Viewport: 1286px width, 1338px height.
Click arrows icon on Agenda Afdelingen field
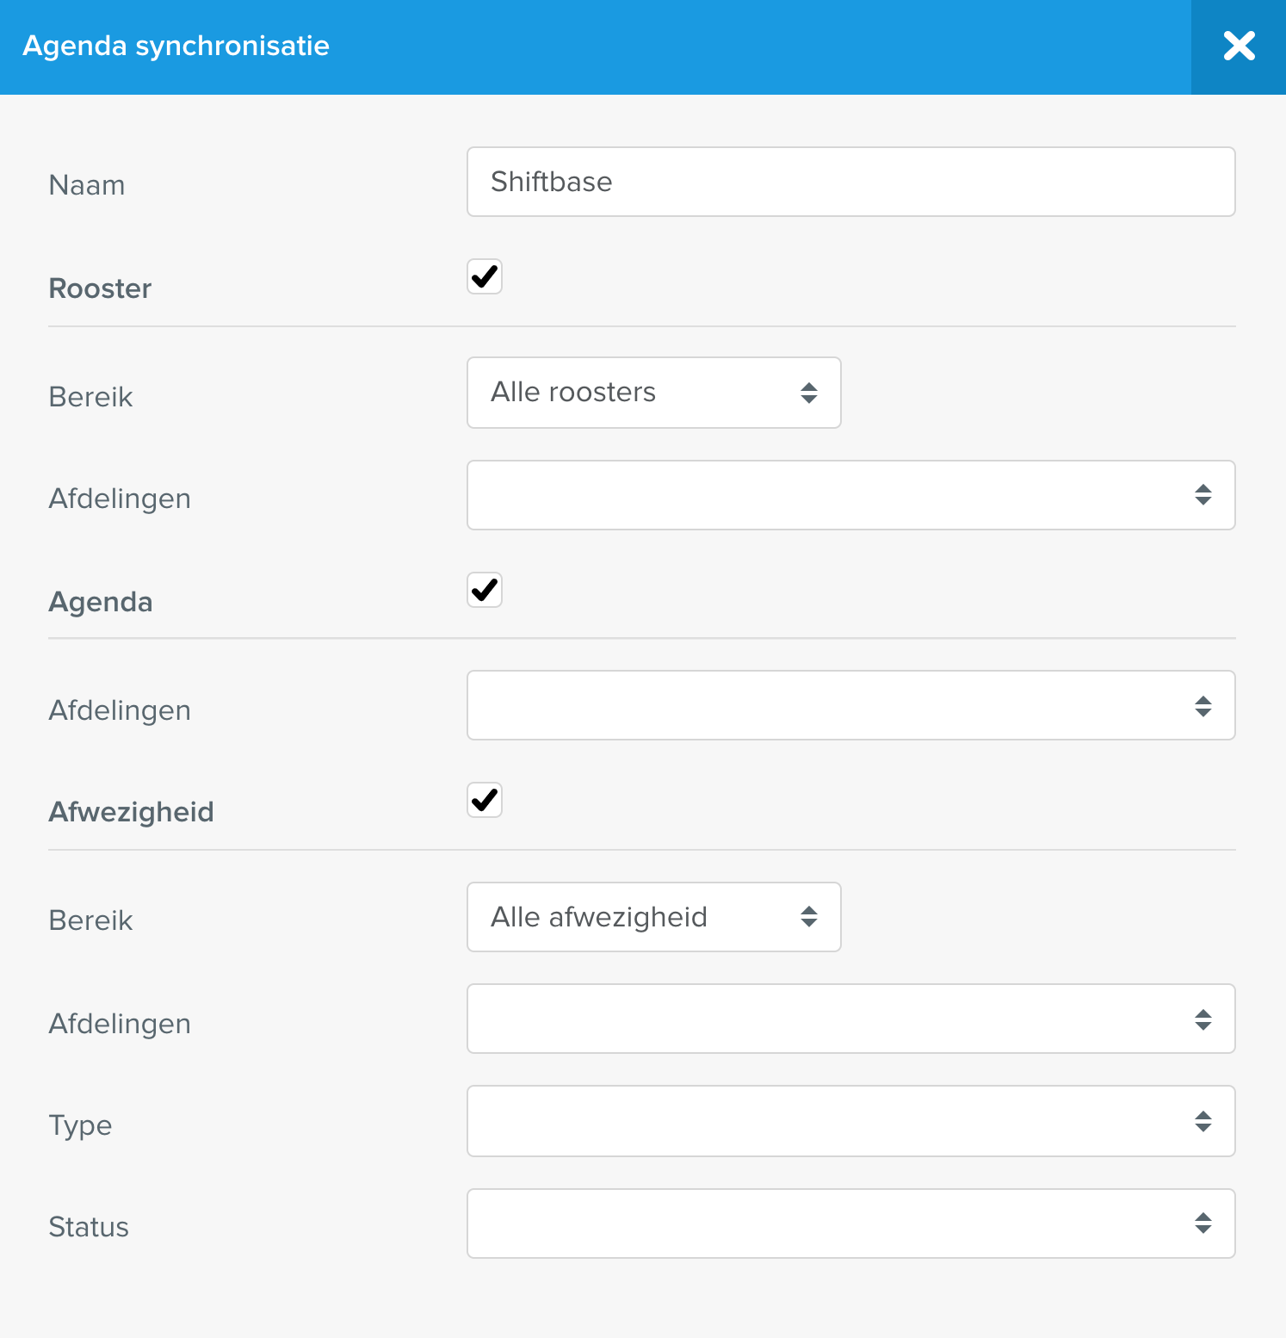(1203, 706)
